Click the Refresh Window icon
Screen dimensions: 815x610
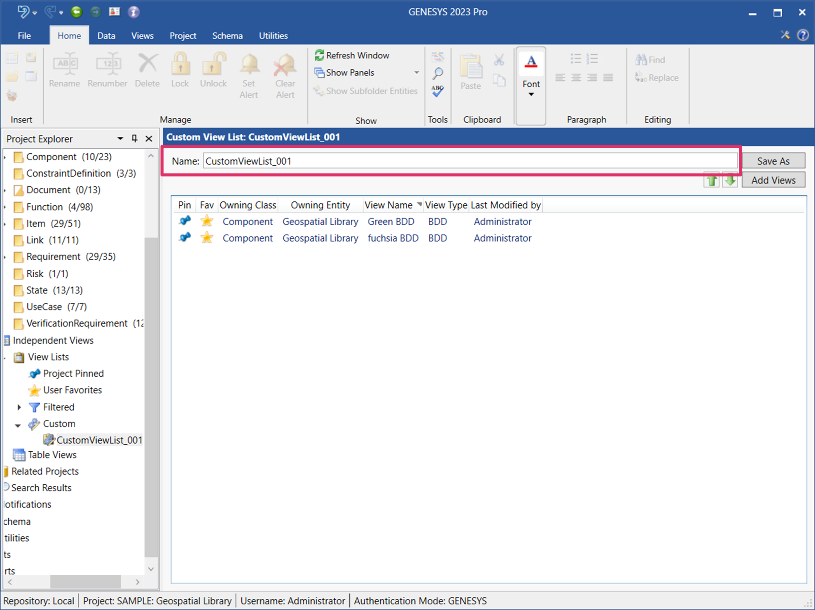(319, 55)
